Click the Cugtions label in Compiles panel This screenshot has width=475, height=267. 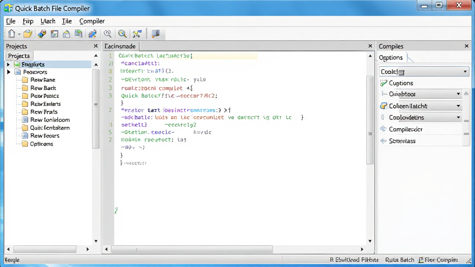(x=401, y=83)
